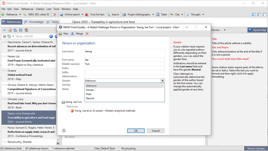The width and height of the screenshot is (268, 151).
Task: Open the File menu
Action: 4,9
